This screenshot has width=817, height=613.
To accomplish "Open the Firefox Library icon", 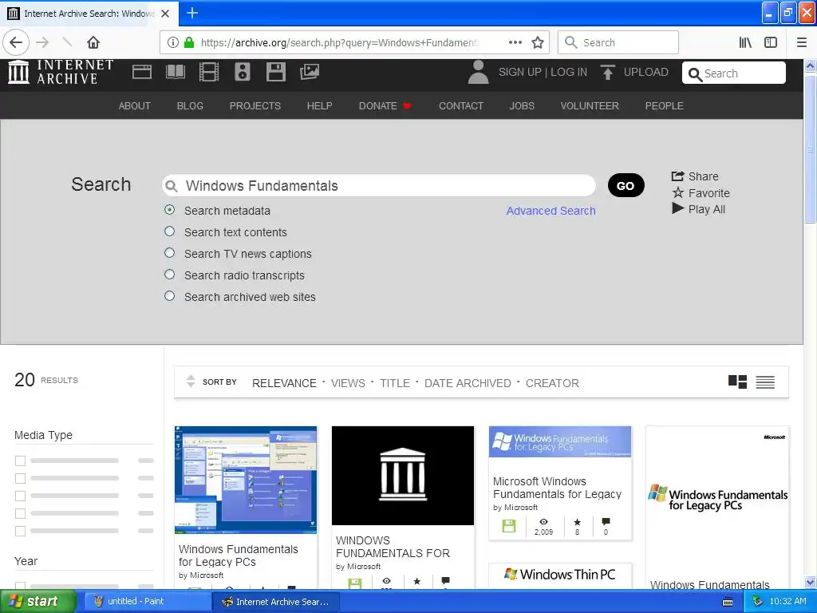I will point(746,42).
